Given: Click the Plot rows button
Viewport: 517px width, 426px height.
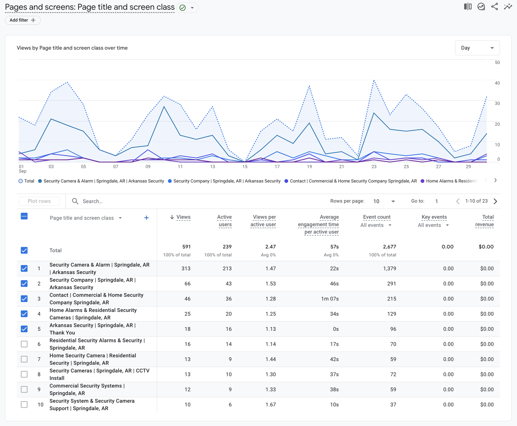Looking at the screenshot, I should tap(39, 201).
